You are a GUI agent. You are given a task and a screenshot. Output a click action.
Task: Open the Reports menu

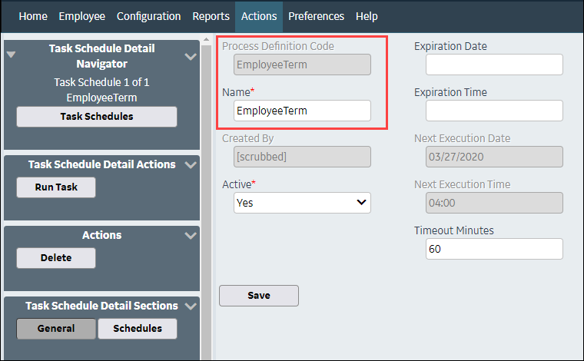pos(211,16)
